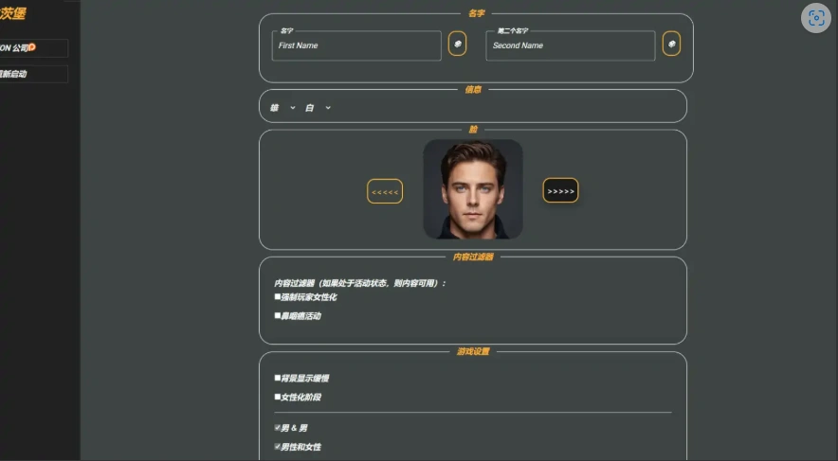838x461 pixels.
Task: Enable the '背景显示缓慢' checkbox
Action: pyautogui.click(x=278, y=379)
